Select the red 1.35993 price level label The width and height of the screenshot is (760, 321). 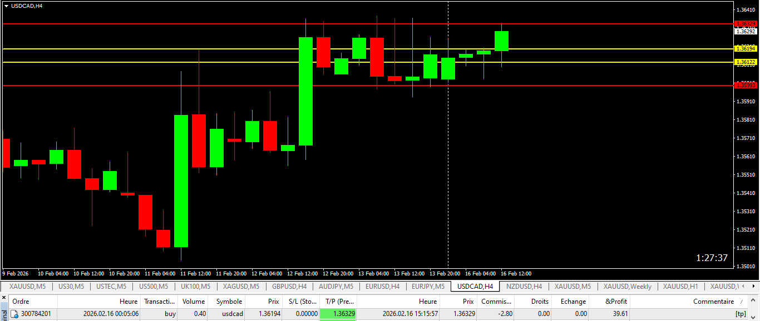pos(746,85)
